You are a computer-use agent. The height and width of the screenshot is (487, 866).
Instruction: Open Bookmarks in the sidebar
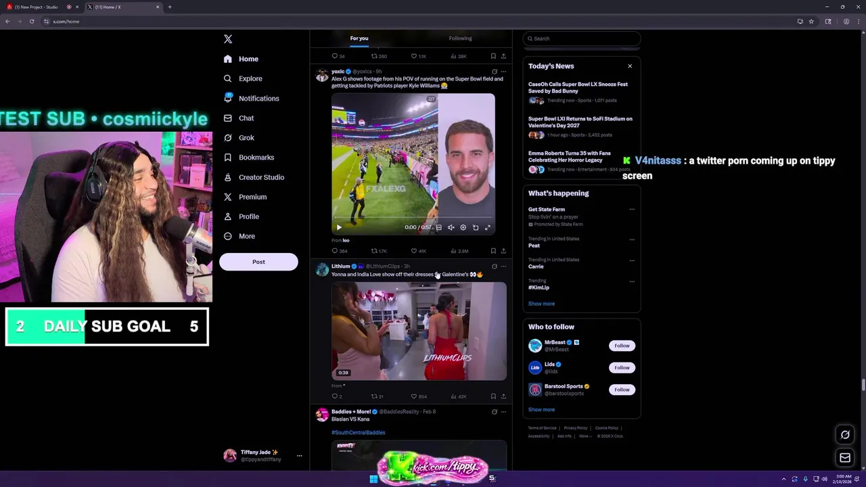tap(248, 157)
